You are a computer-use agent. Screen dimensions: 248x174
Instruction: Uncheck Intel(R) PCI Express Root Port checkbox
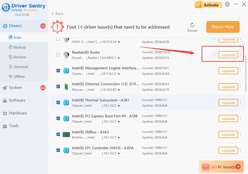[x=58, y=119]
